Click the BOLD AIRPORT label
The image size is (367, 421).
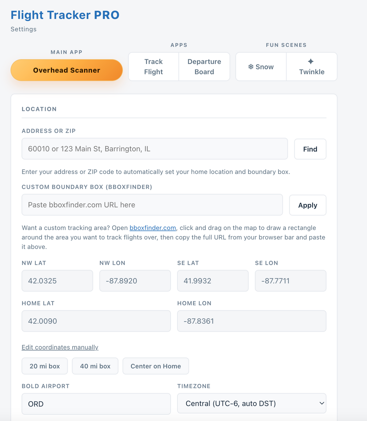tap(46, 386)
